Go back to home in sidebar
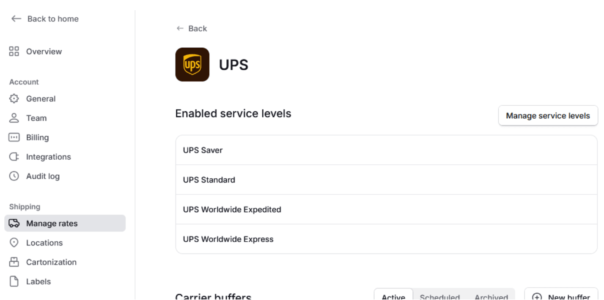This screenshot has height=300, width=604. (x=45, y=19)
